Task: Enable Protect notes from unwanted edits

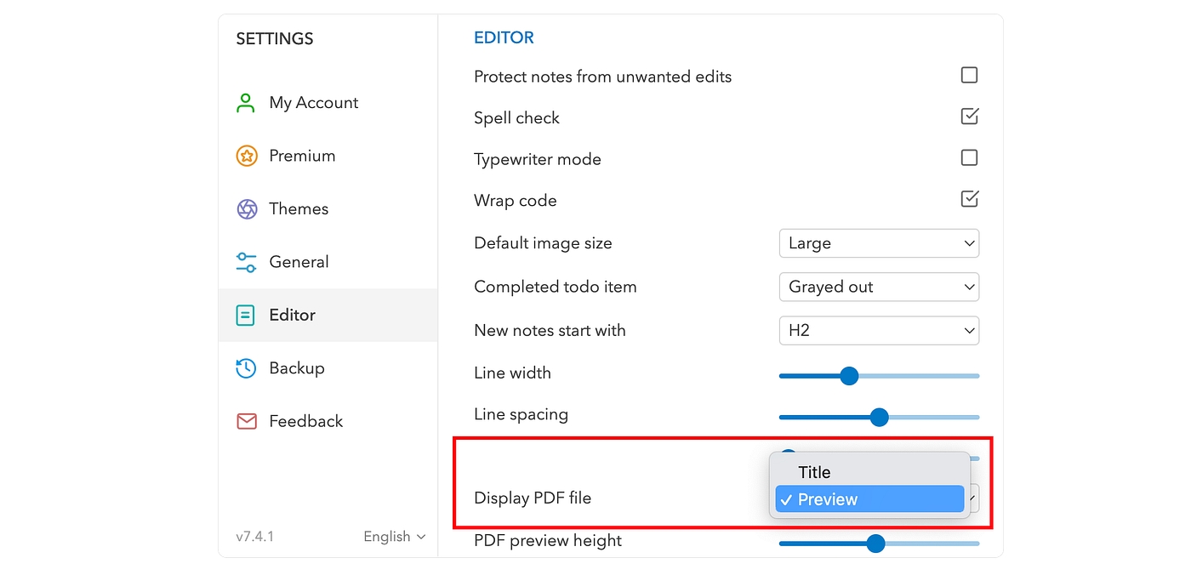Action: 969,76
